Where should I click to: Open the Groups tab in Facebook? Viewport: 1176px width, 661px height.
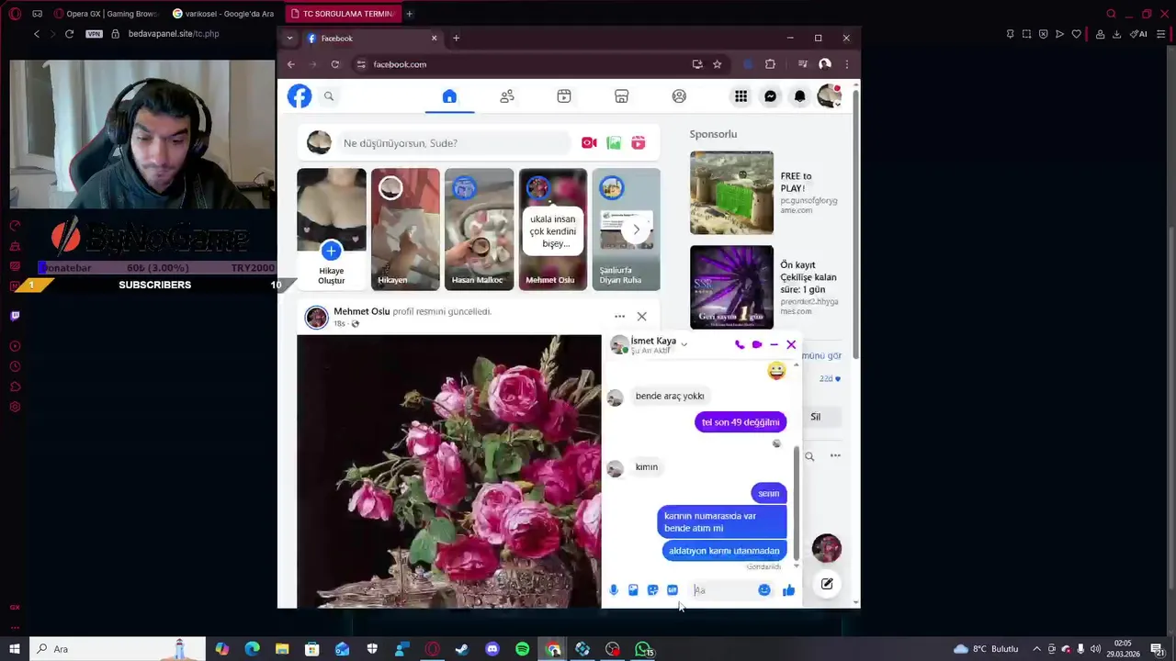point(679,96)
